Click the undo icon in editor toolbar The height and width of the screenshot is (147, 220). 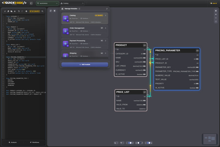[19, 11]
